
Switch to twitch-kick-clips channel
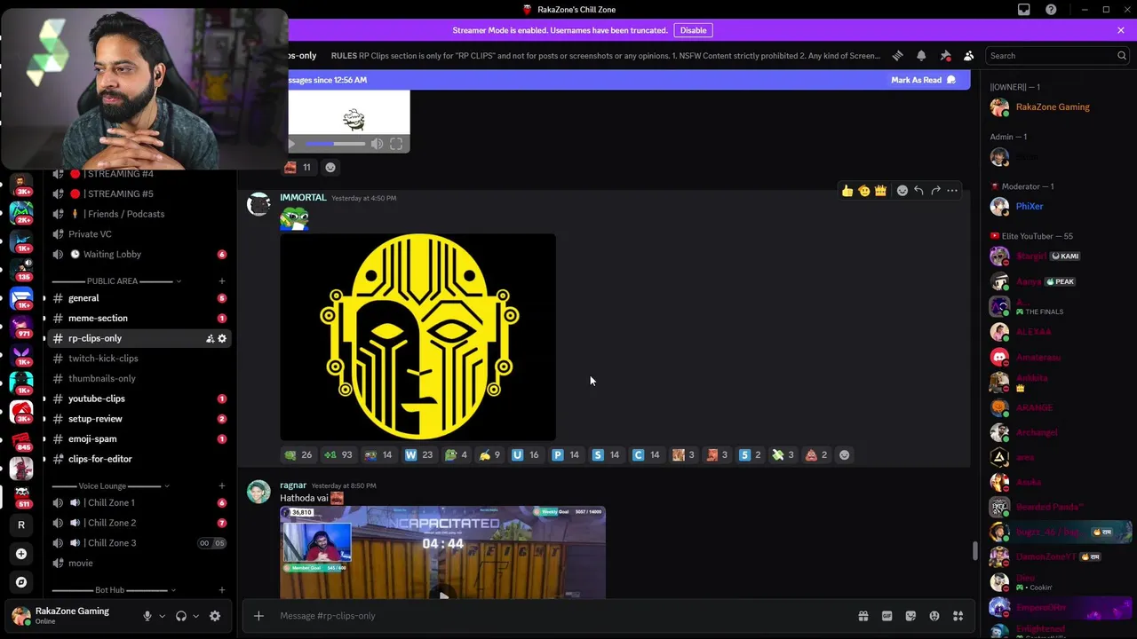pyautogui.click(x=139, y=359)
